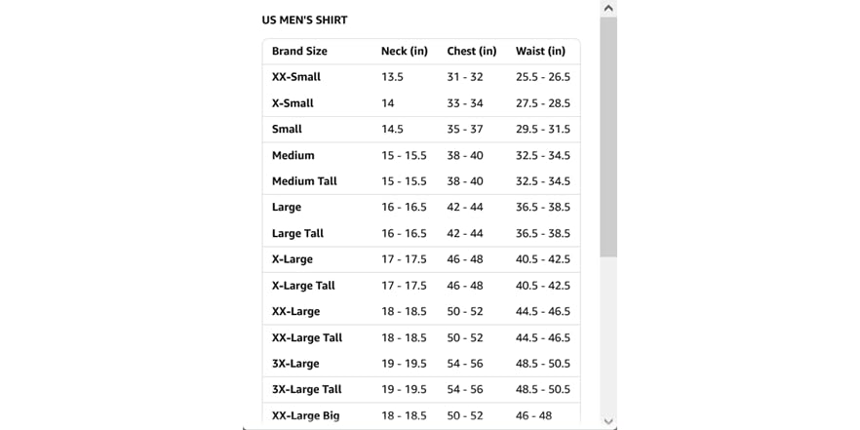
Task: Click the scroll up arrow
Action: (608, 9)
